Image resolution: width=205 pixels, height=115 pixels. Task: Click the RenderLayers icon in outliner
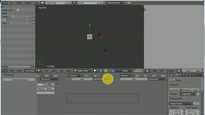(x=18, y=10)
